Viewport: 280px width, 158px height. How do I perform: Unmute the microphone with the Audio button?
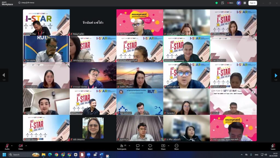[x=7, y=146]
